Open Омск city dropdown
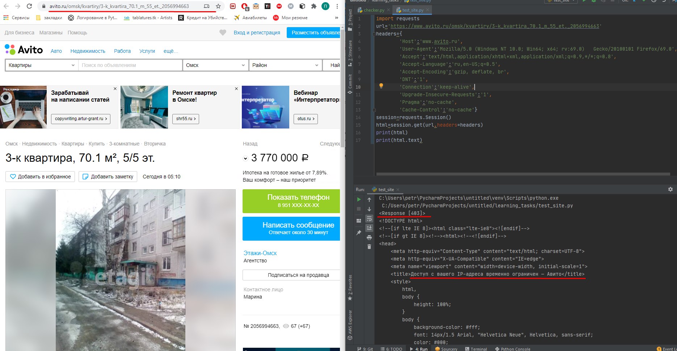Viewport: 677px width, 351px height. tap(215, 65)
